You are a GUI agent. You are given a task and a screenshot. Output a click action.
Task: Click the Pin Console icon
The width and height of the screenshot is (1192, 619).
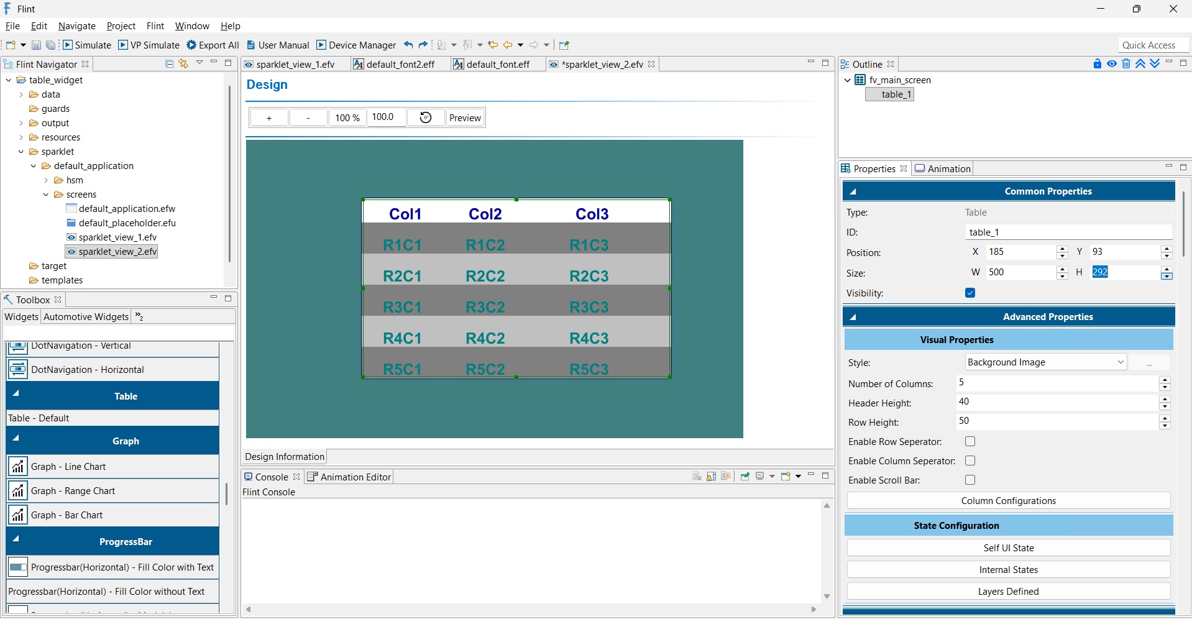point(745,477)
